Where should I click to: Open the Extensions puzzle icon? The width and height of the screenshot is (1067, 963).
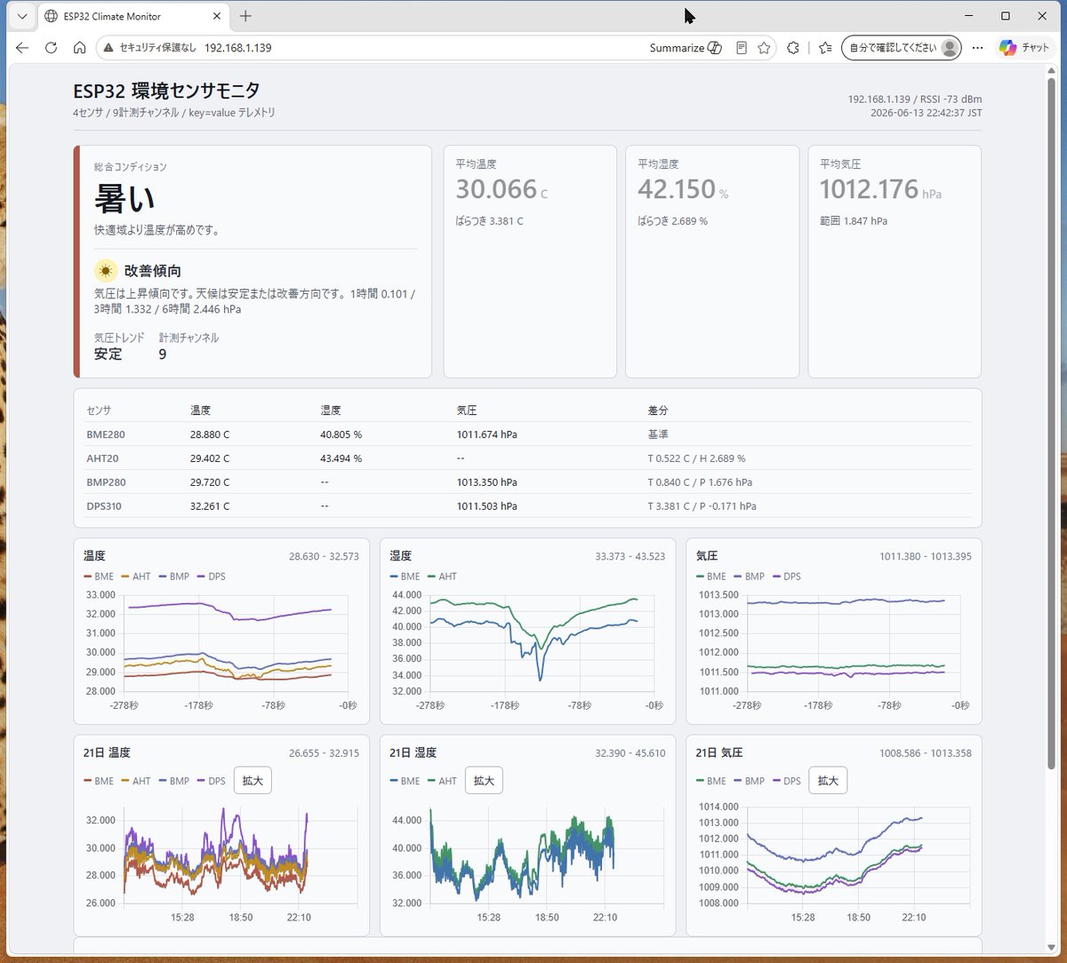click(793, 48)
